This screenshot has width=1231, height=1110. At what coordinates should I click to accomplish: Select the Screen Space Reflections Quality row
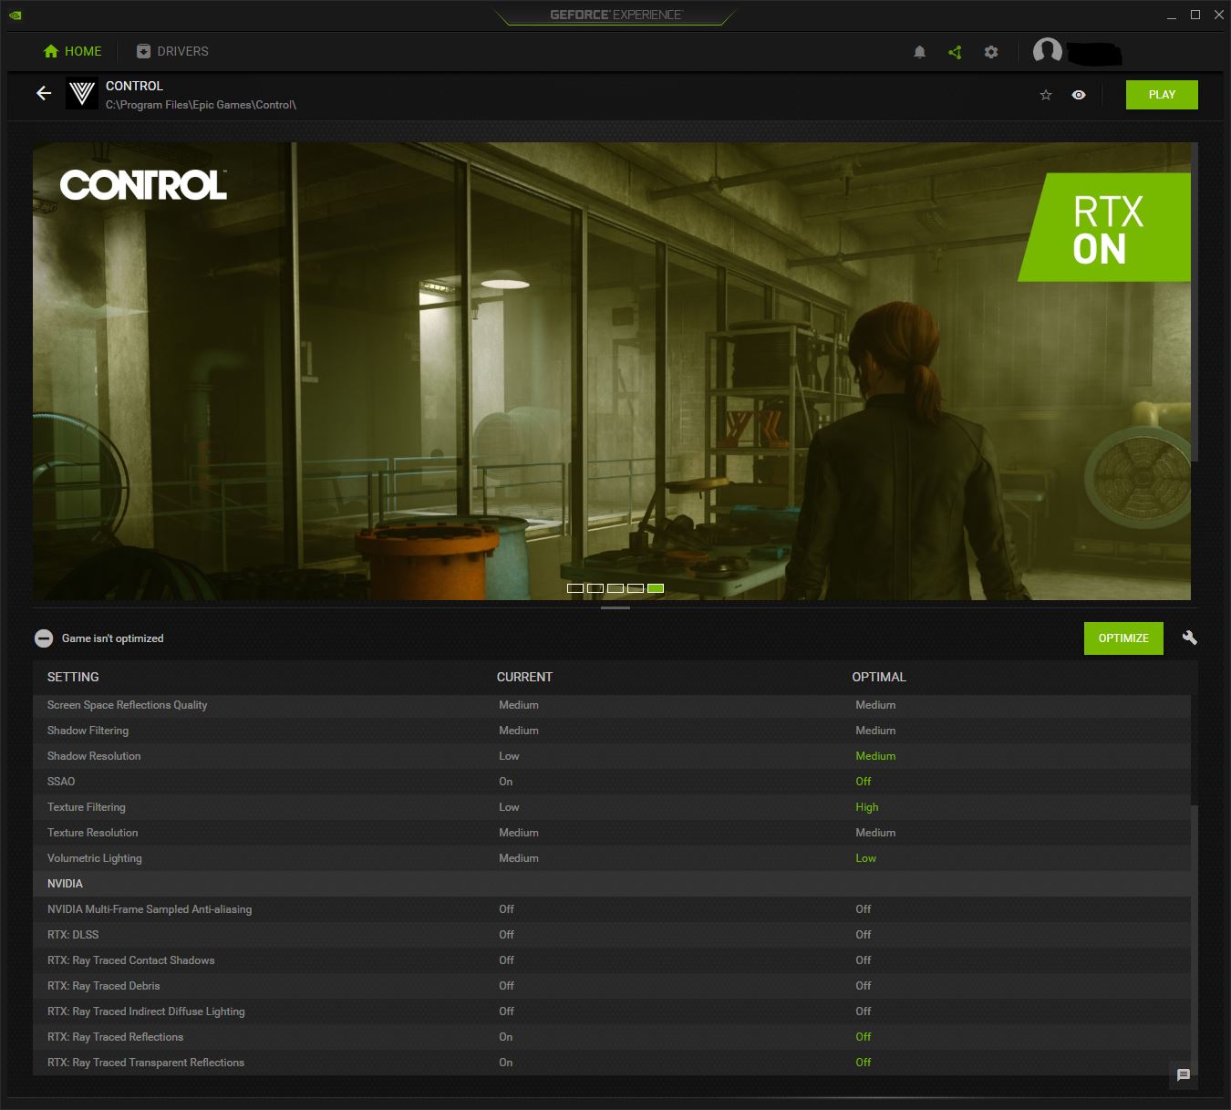(612, 705)
